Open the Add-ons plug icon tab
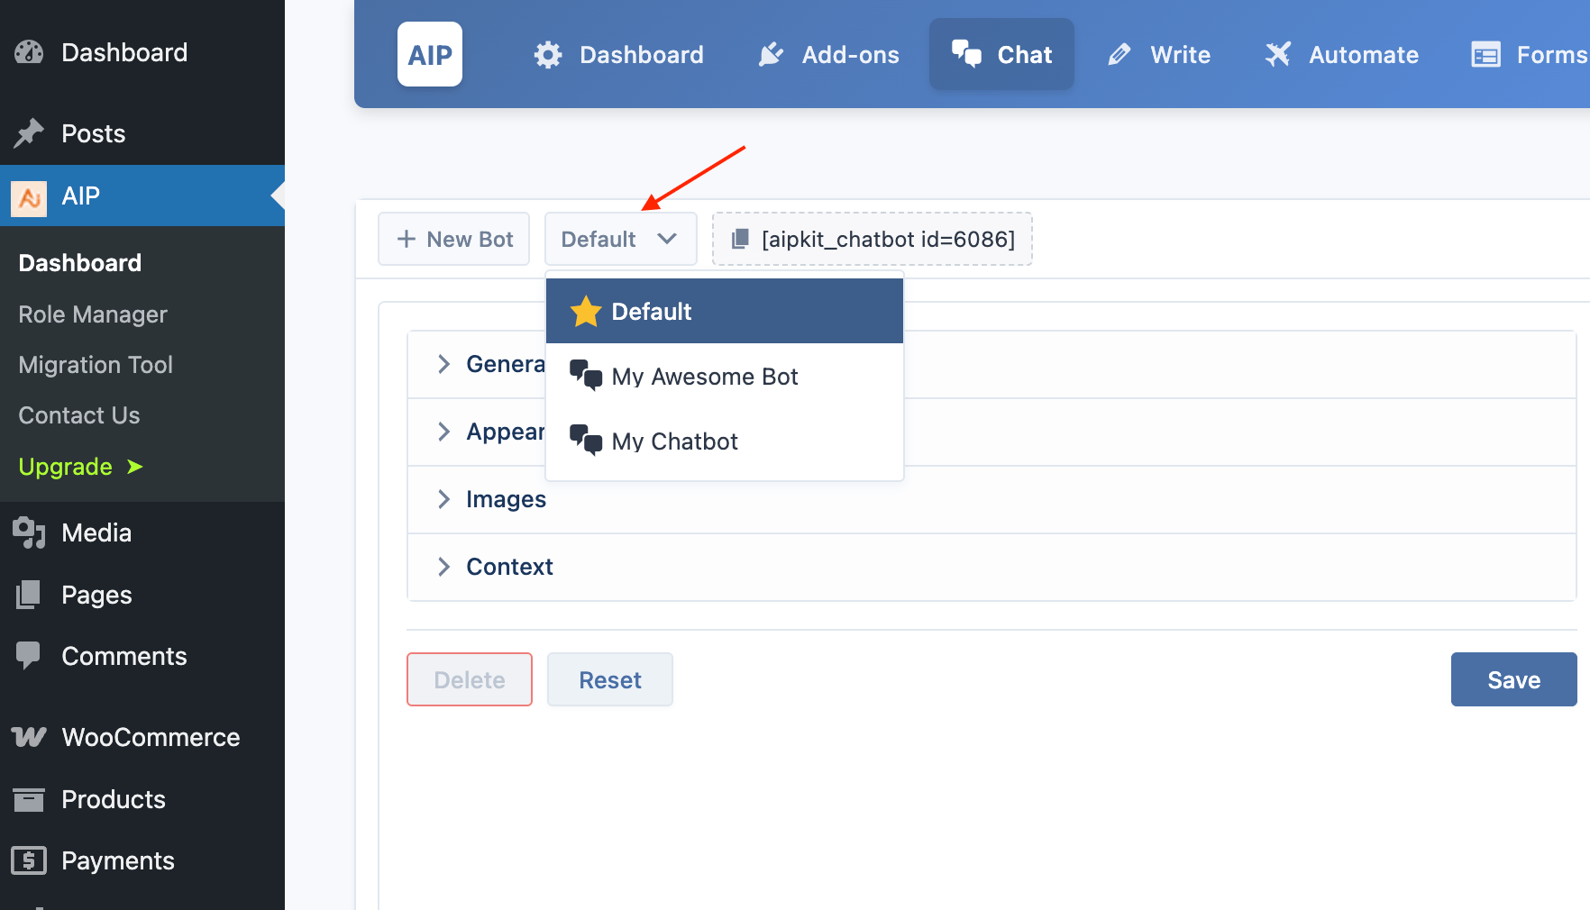Image resolution: width=1590 pixels, height=910 pixels. coord(772,55)
